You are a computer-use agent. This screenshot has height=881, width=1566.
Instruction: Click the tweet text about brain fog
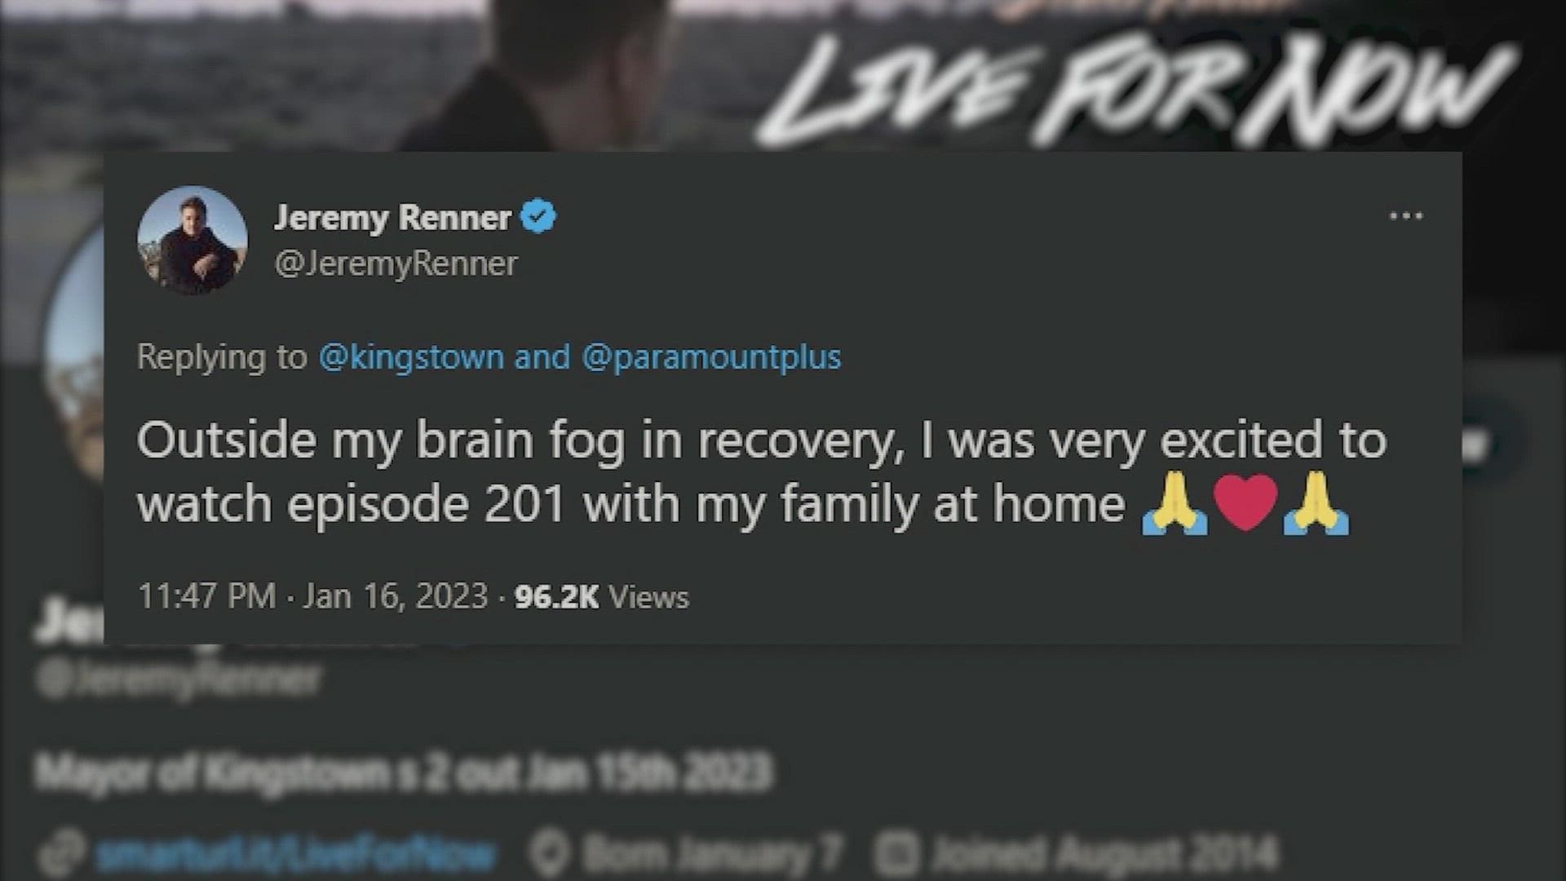[762, 472]
